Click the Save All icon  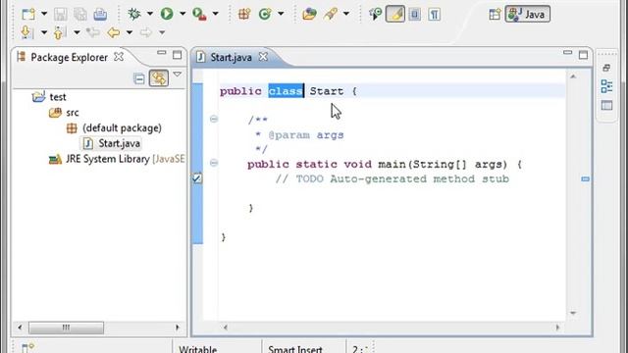80,14
